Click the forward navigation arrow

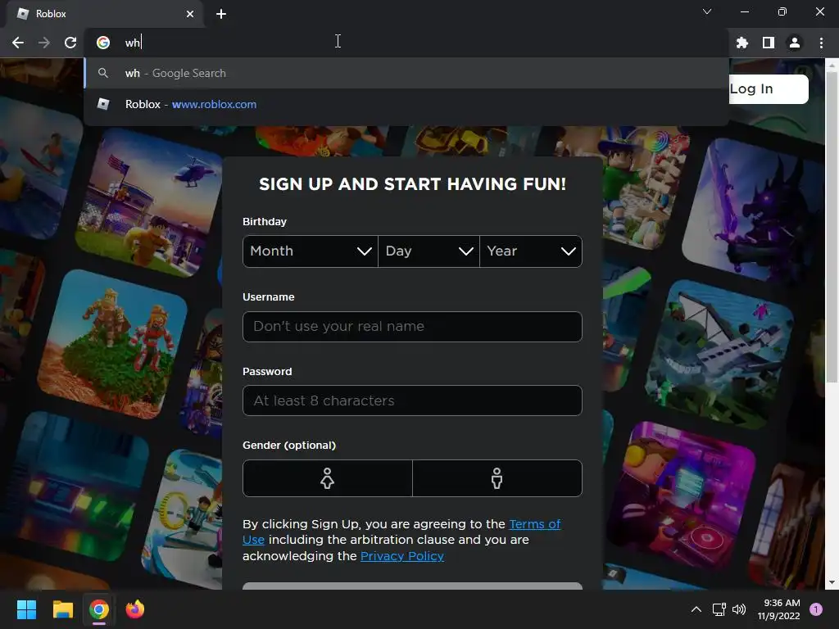[44, 43]
